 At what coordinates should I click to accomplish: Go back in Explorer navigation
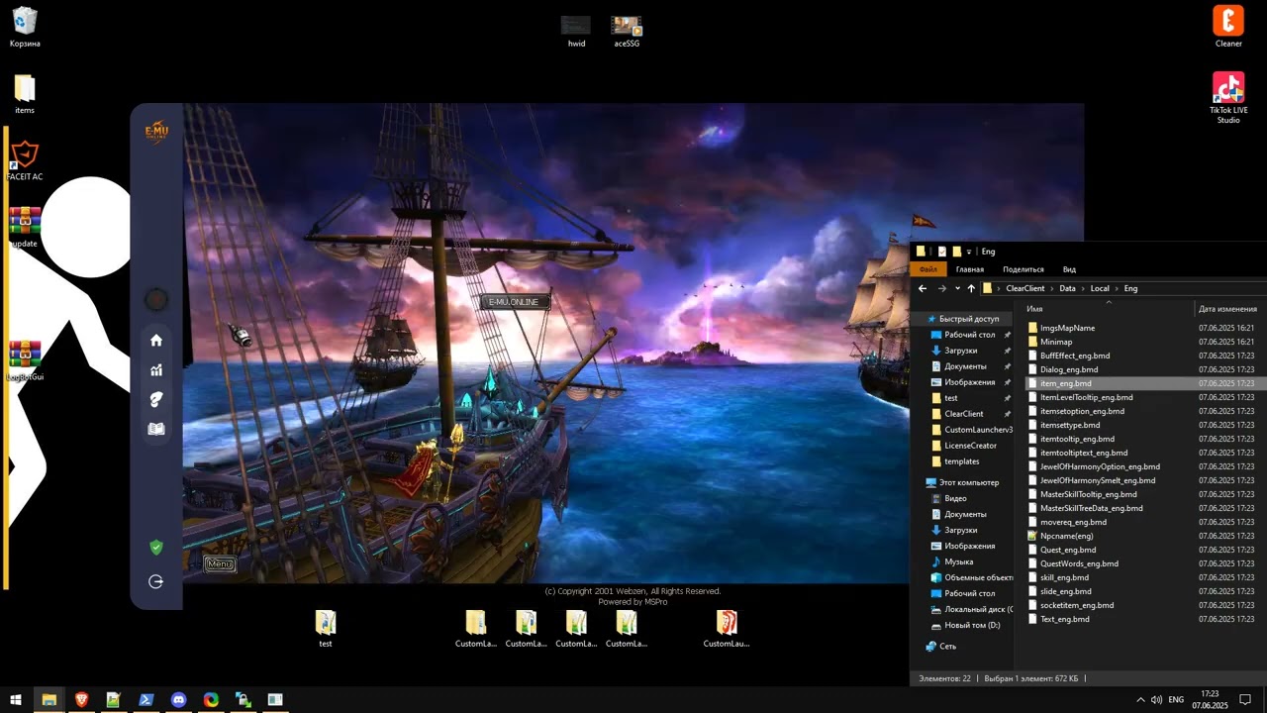923,288
